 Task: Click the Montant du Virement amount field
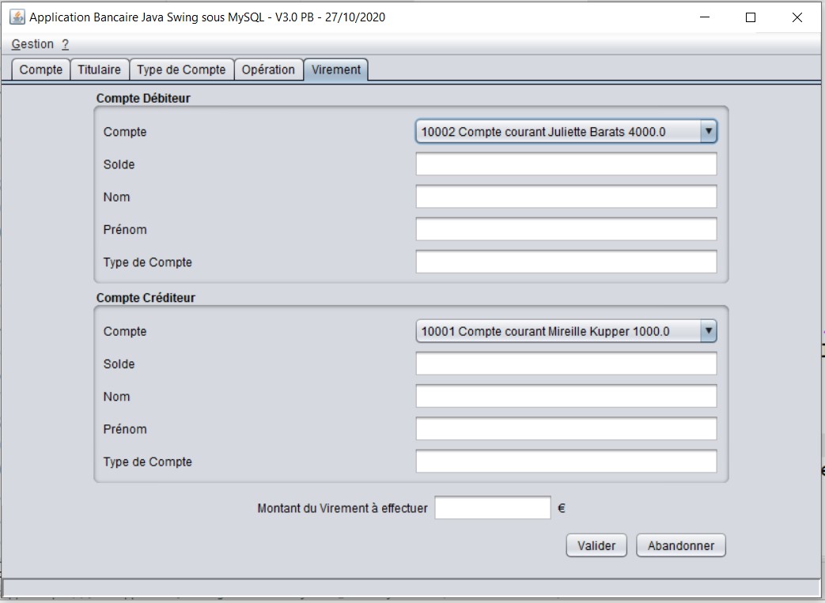[x=492, y=508]
